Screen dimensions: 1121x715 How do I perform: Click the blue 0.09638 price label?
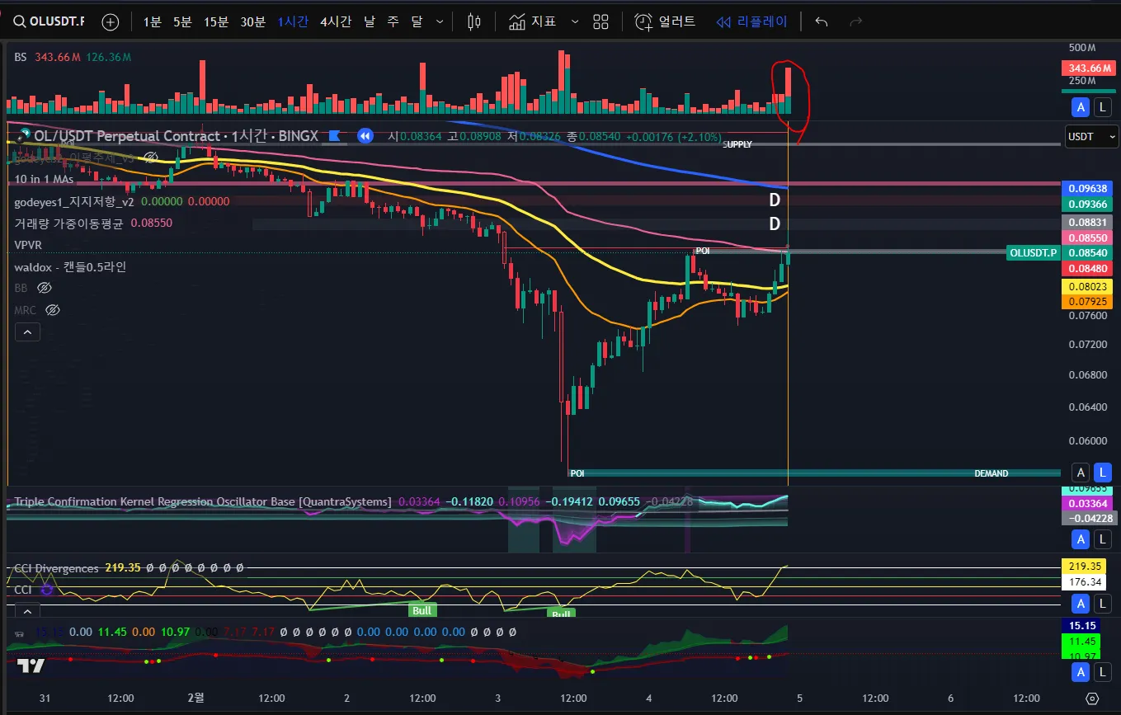click(1088, 188)
